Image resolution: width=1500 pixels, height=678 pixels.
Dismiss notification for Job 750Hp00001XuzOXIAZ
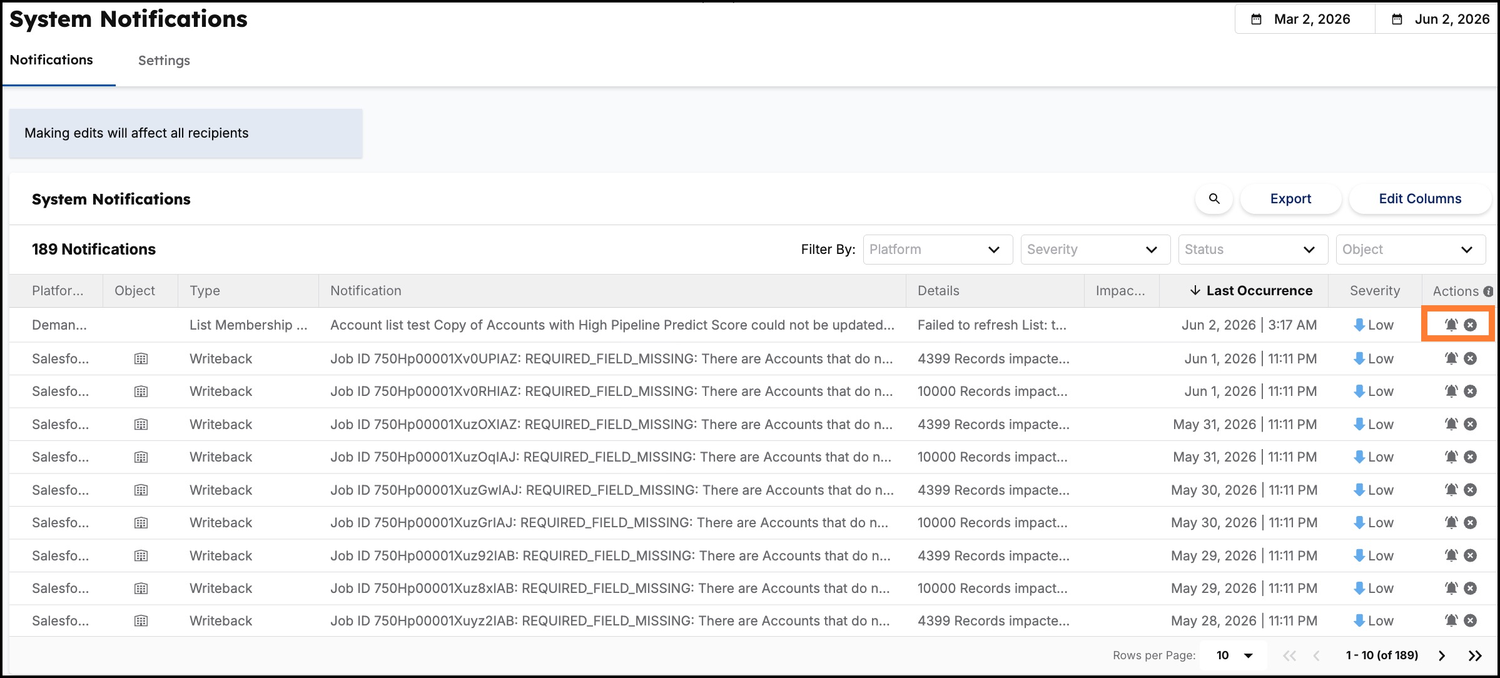[x=1471, y=424]
